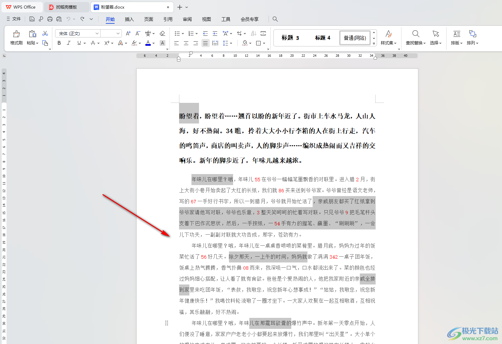The image size is (502, 344).
Task: Redo the last action
Action: [82, 19]
